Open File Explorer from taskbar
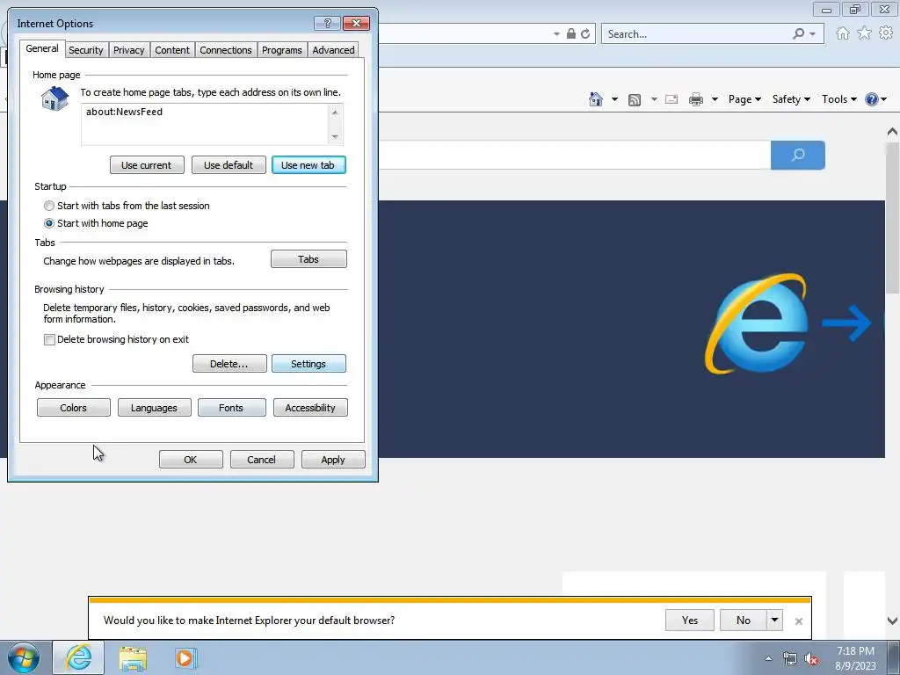This screenshot has height=675, width=900. pos(133,658)
